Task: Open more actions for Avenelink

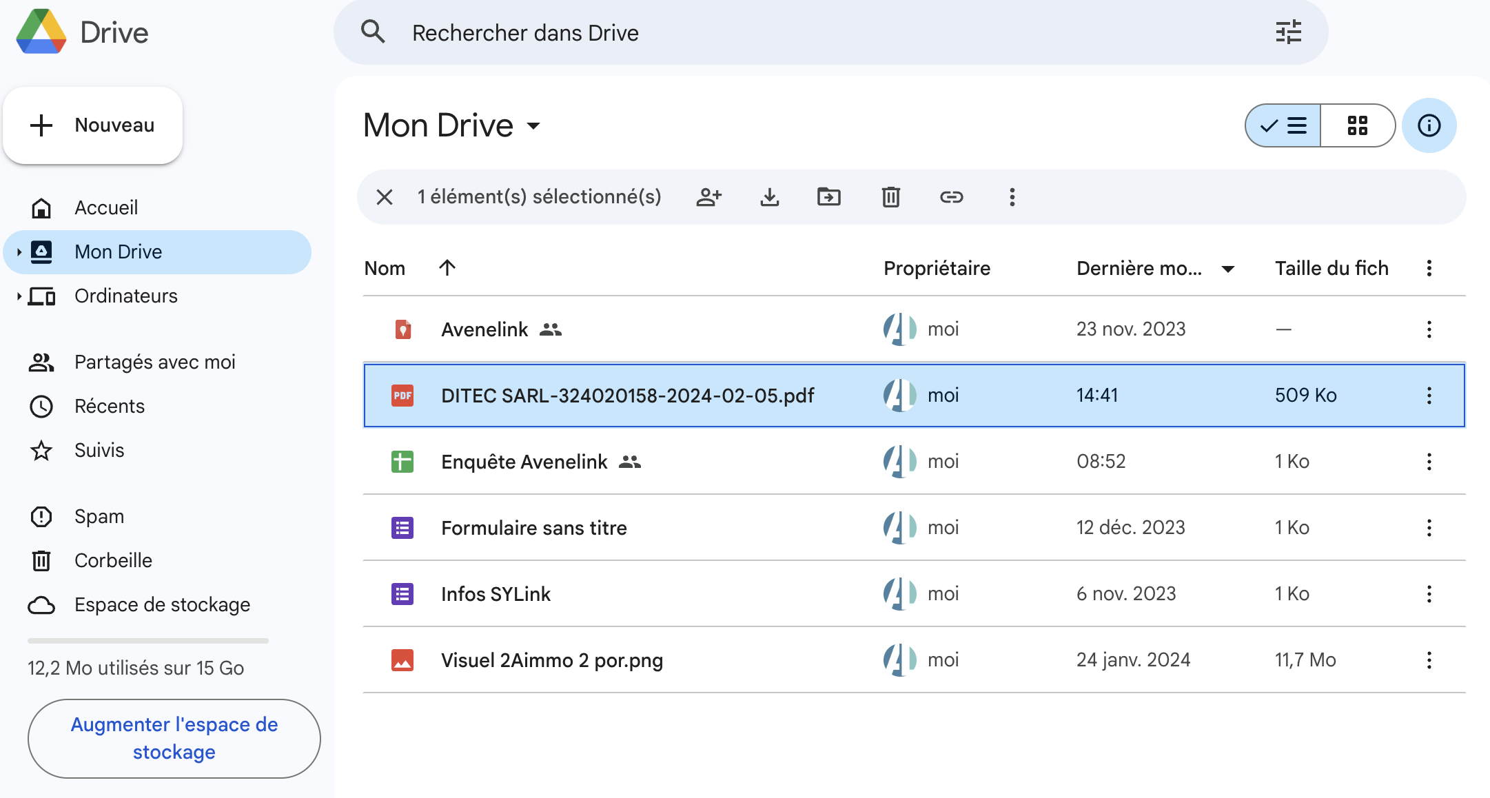Action: point(1429,329)
